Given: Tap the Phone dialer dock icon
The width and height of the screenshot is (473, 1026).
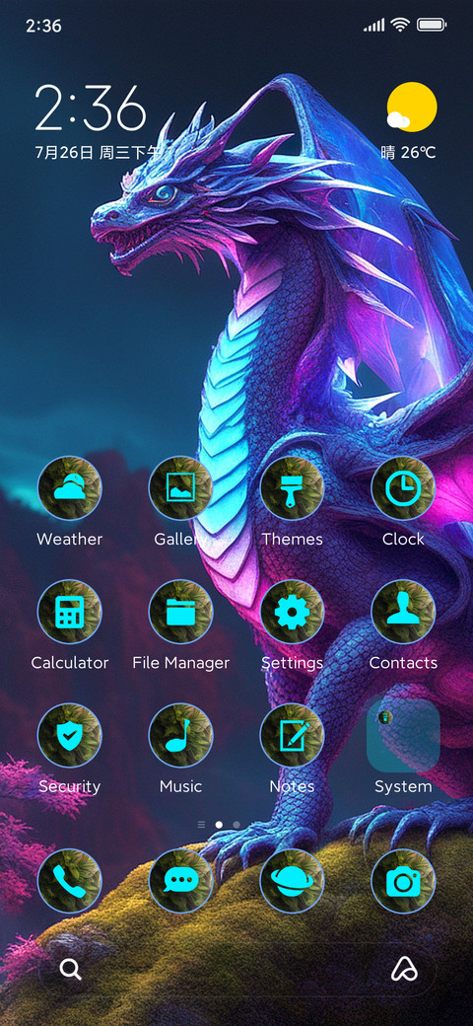Looking at the screenshot, I should [69, 881].
